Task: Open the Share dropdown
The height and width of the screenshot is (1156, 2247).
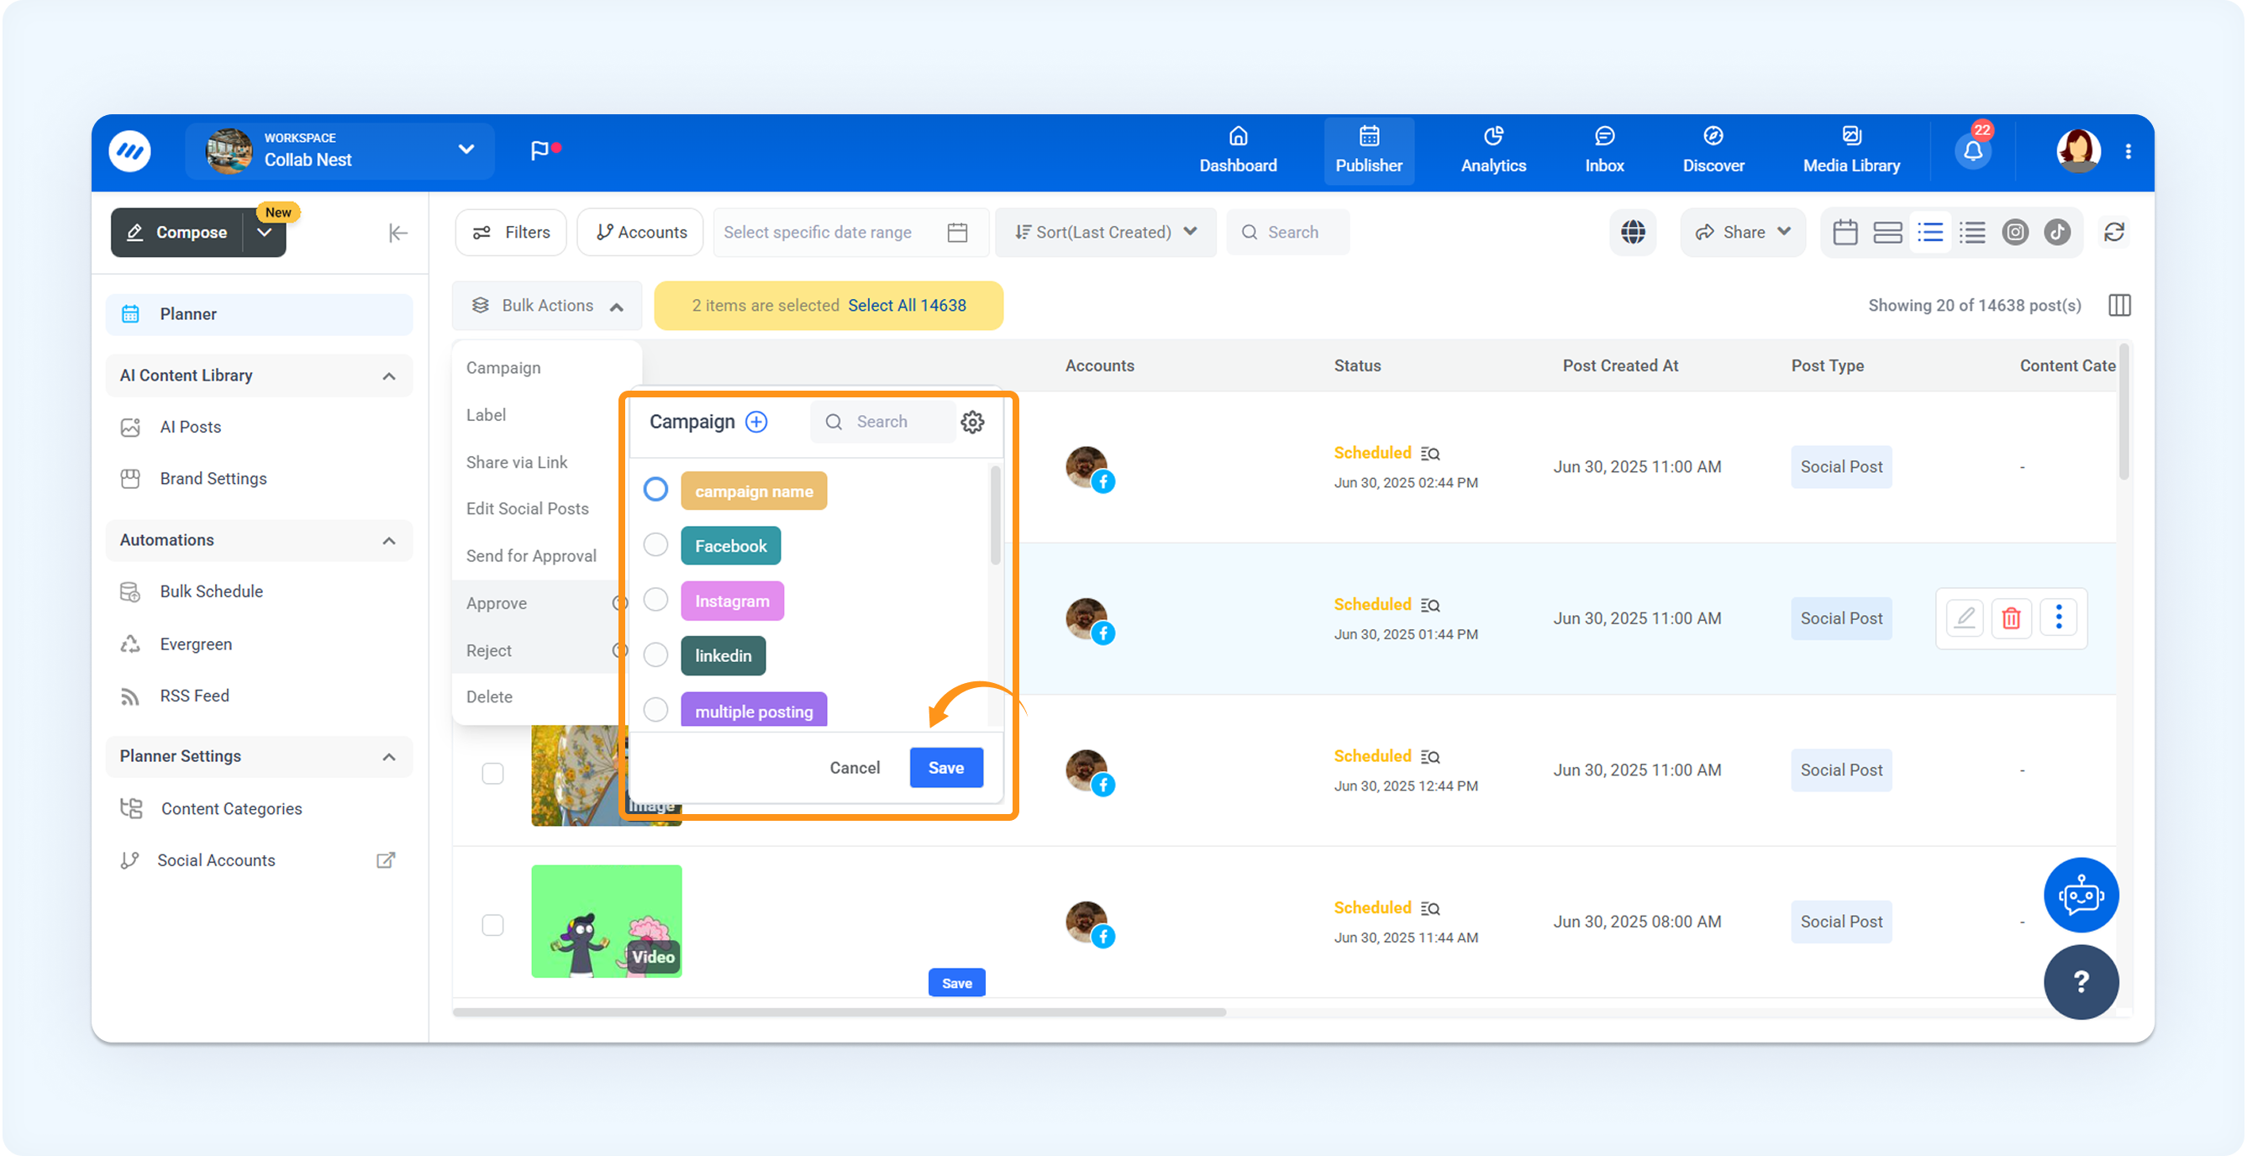Action: (1743, 233)
